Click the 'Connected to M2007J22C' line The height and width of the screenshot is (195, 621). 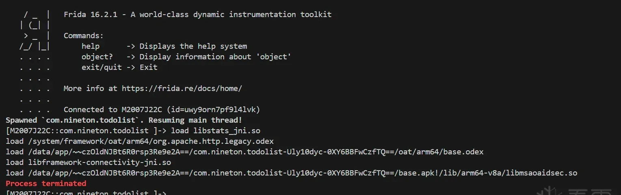pos(113,110)
